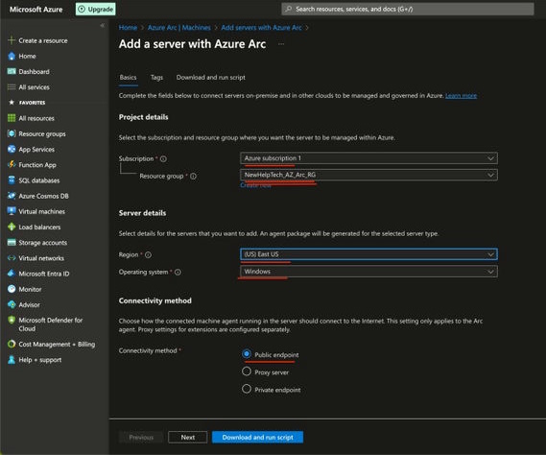Image resolution: width=546 pixels, height=455 pixels.
Task: Switch to the Download and run script tab
Action: point(211,78)
